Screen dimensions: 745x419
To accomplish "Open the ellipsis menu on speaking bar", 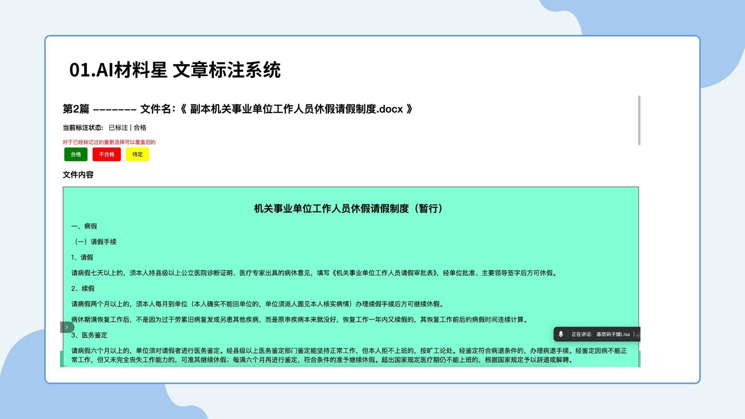I will click(x=638, y=334).
